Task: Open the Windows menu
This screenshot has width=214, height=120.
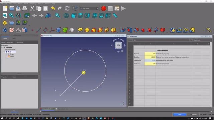Action: [x=48, y=4]
